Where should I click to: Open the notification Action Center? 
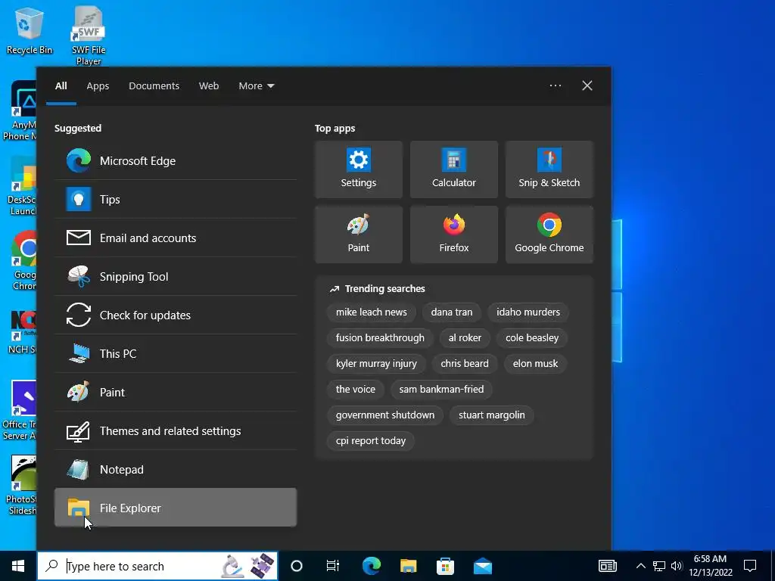click(x=750, y=566)
